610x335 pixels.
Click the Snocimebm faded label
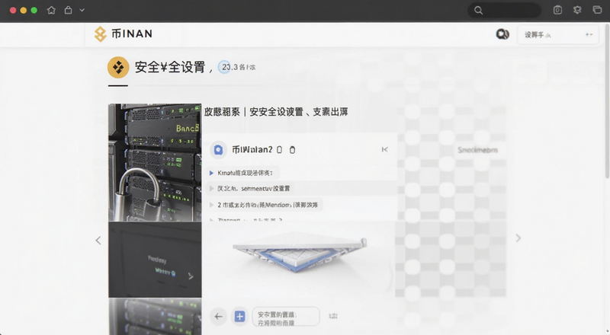(x=477, y=150)
